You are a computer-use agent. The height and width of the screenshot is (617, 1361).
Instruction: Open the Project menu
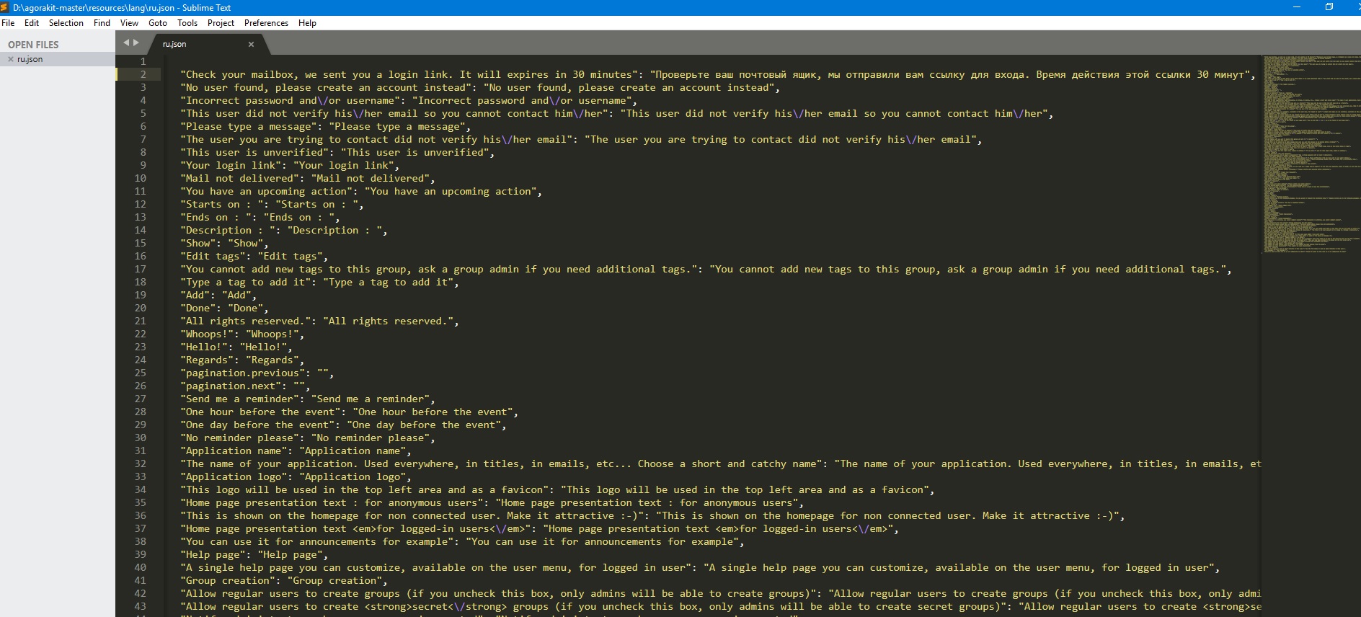[x=221, y=23]
